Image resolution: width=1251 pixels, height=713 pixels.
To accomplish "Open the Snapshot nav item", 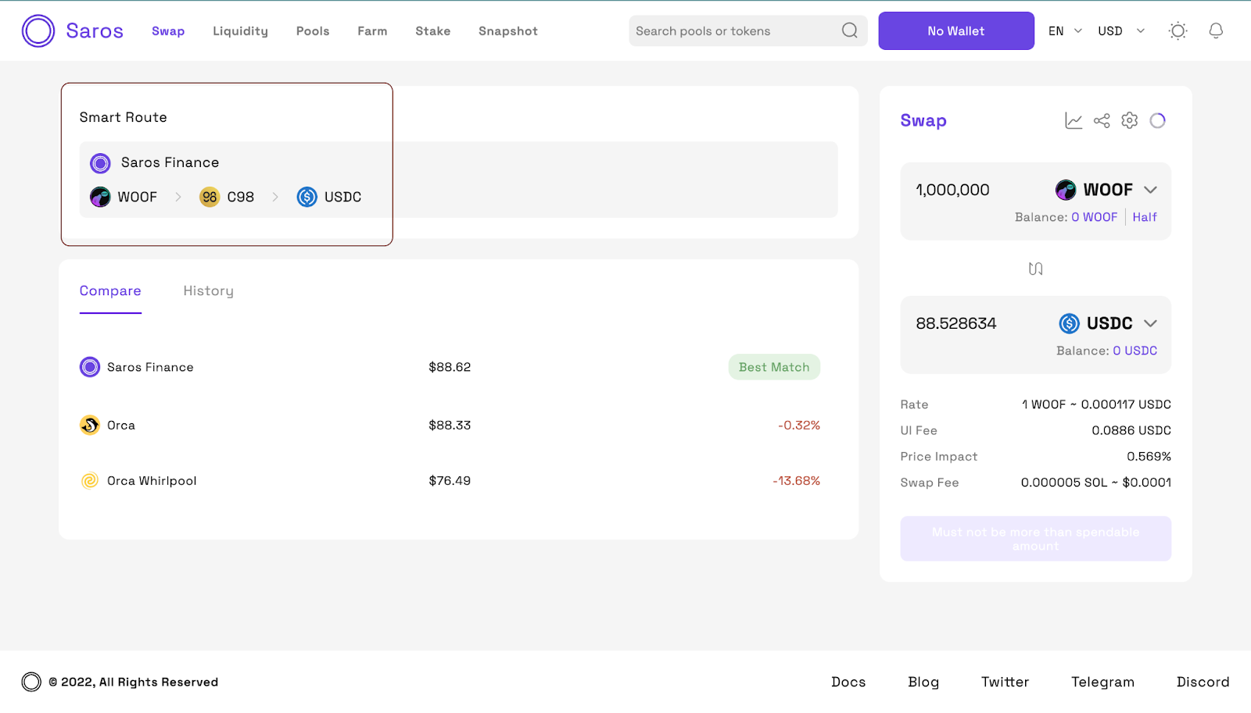I will tap(508, 31).
